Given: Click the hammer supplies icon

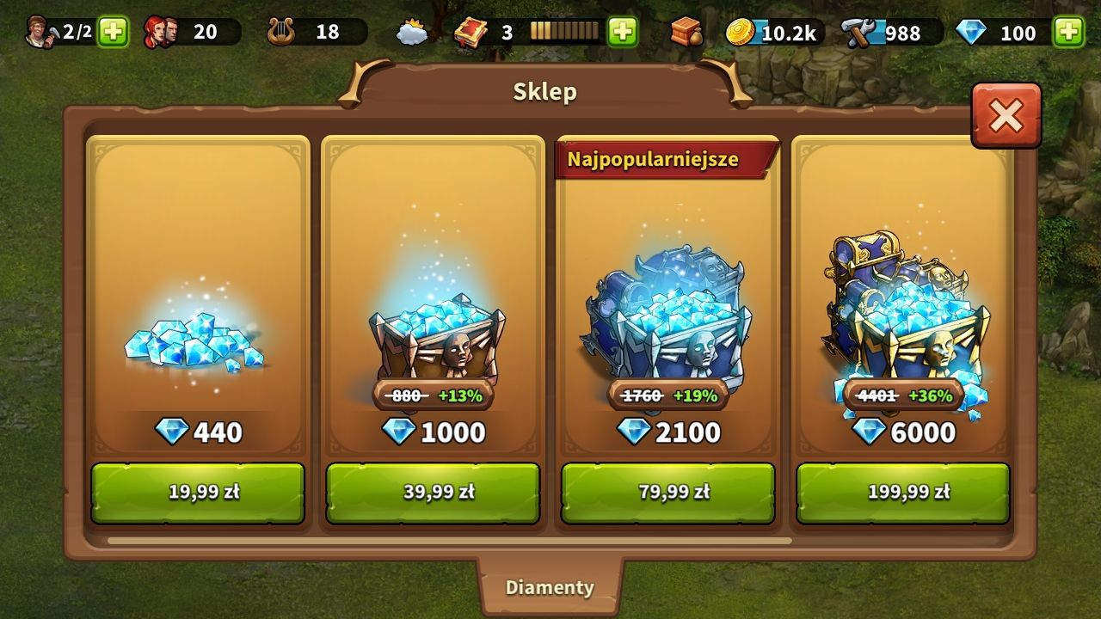Looking at the screenshot, I should [x=858, y=33].
